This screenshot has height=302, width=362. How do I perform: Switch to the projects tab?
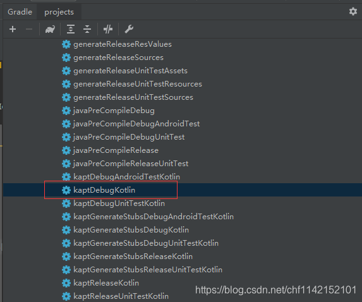coord(59,12)
